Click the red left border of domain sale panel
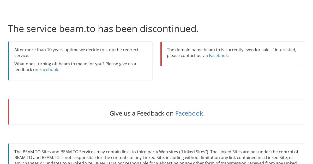This screenshot has width=313, height=164. [x=161, y=54]
